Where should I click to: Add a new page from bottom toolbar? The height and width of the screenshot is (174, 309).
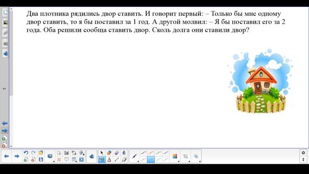(26, 159)
